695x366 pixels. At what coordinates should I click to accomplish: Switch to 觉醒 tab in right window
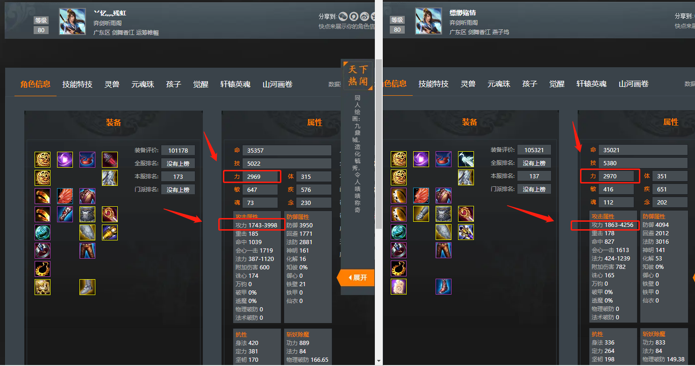pyautogui.click(x=557, y=84)
